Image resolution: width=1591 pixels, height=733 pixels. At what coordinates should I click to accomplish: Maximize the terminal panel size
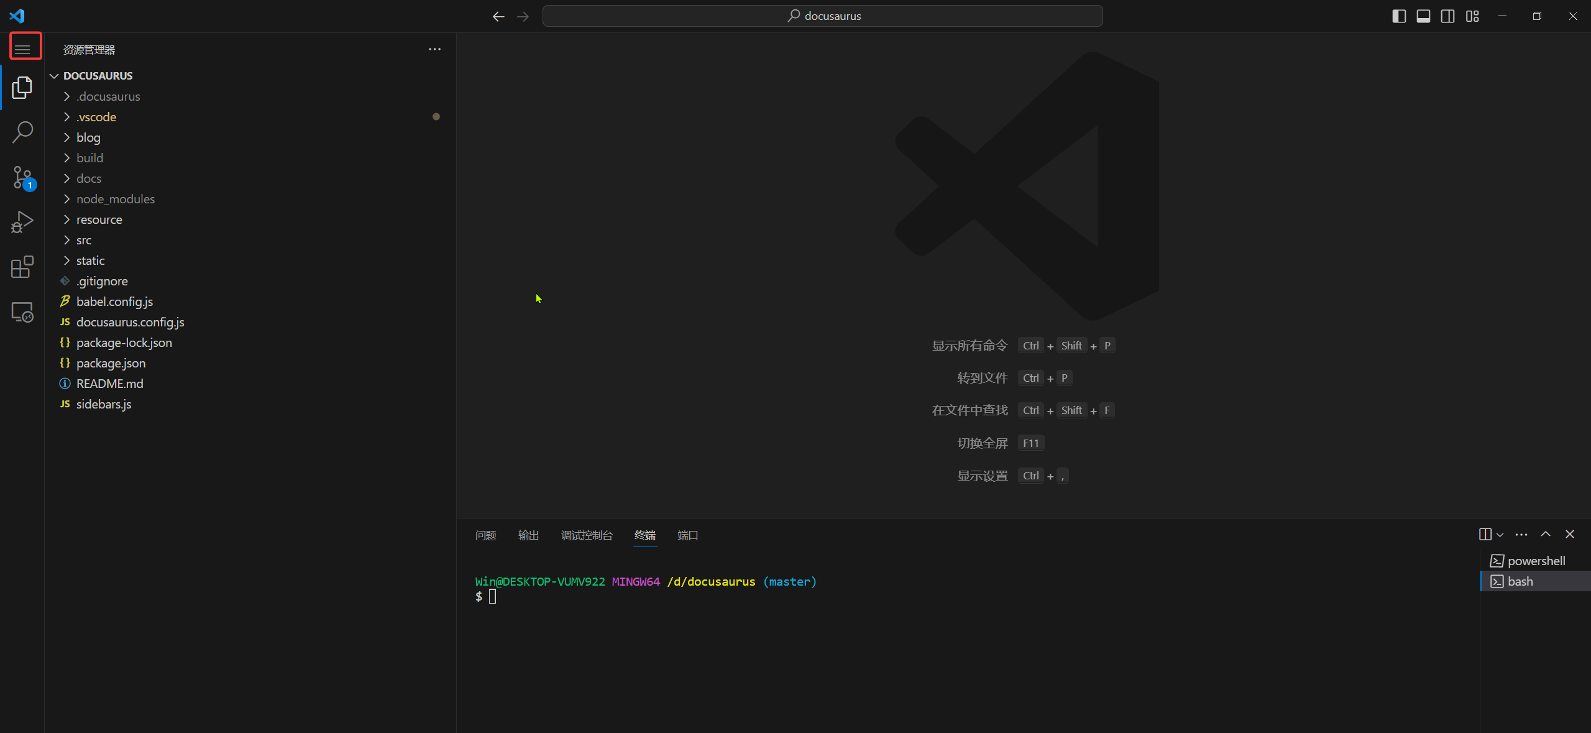pyautogui.click(x=1546, y=534)
